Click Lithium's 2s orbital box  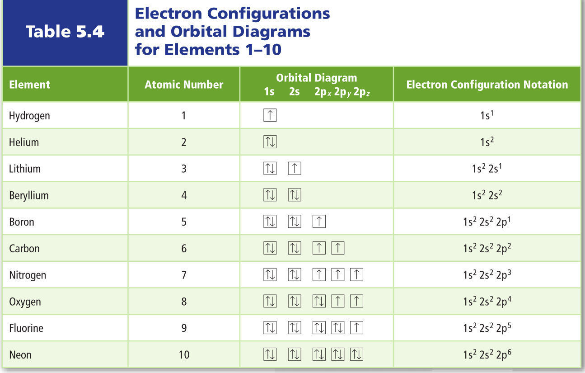(x=295, y=169)
